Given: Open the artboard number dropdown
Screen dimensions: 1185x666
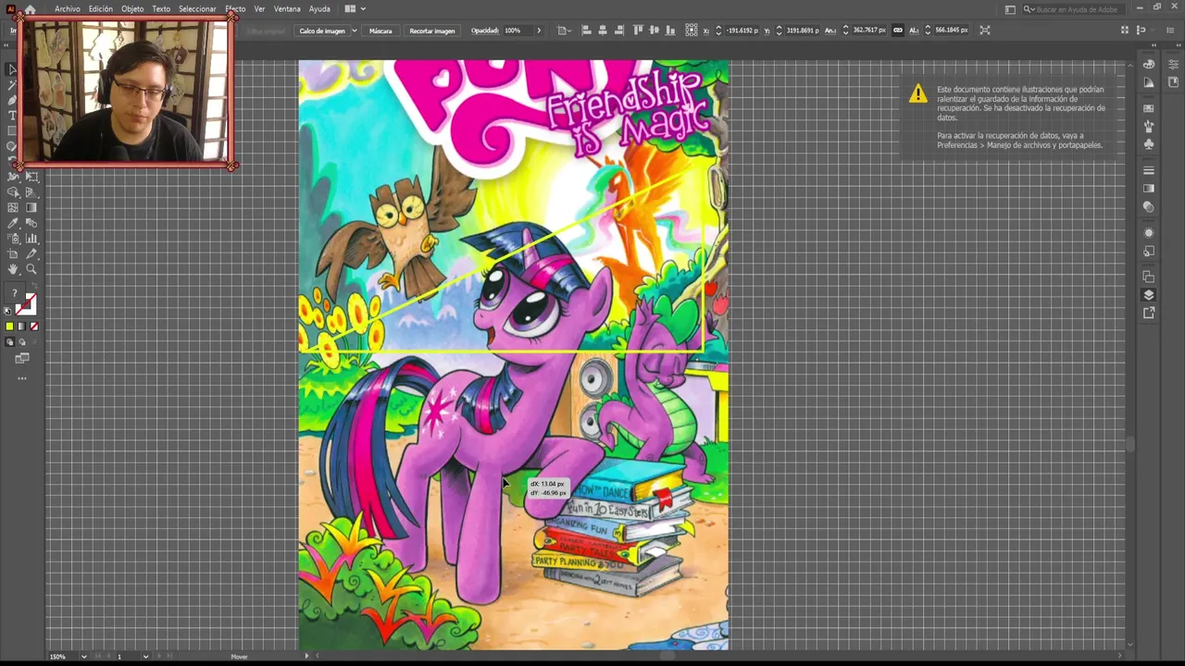Looking at the screenshot, I should pyautogui.click(x=145, y=657).
